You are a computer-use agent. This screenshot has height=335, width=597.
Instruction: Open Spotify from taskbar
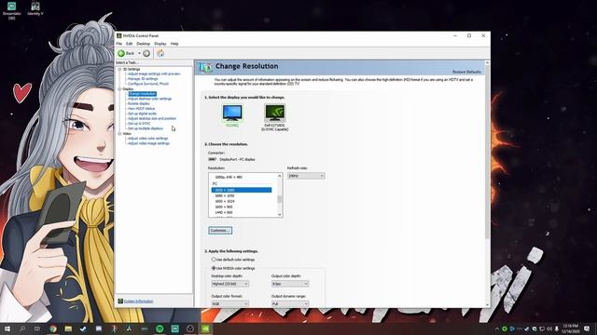tap(160, 328)
